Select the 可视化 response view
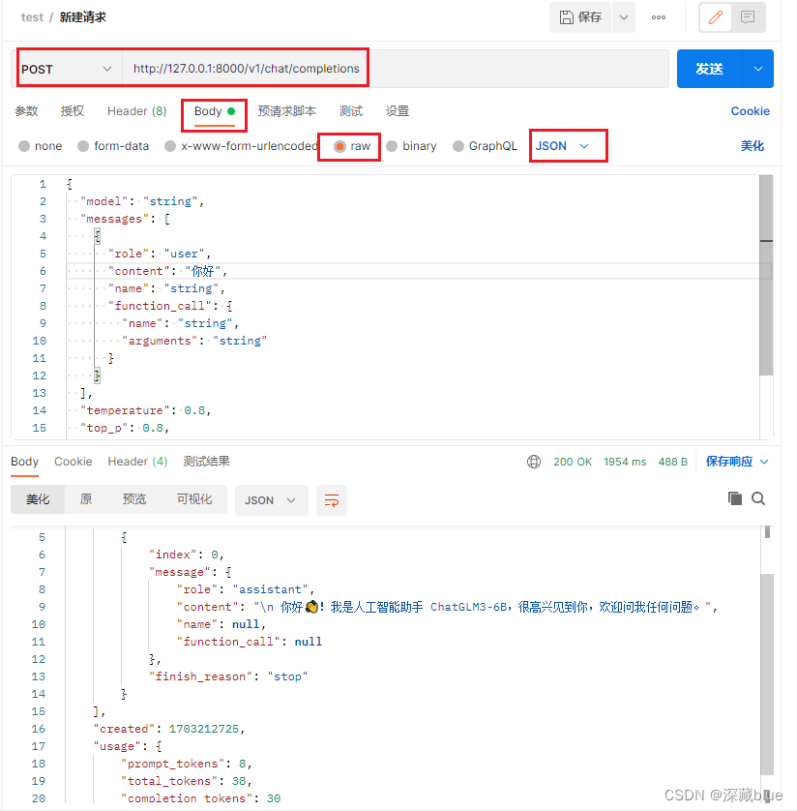The width and height of the screenshot is (797, 811). 194,499
